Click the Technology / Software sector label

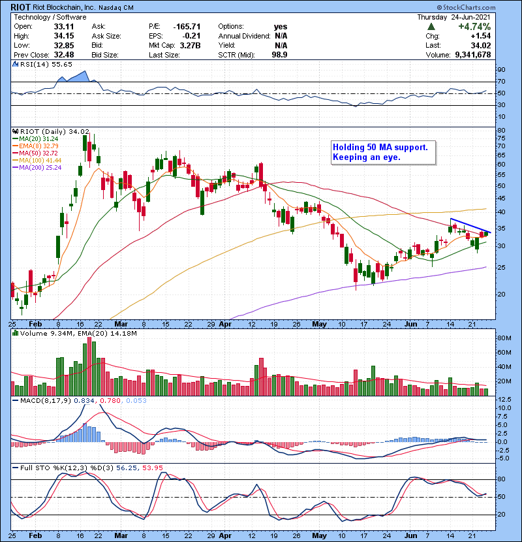[50, 17]
